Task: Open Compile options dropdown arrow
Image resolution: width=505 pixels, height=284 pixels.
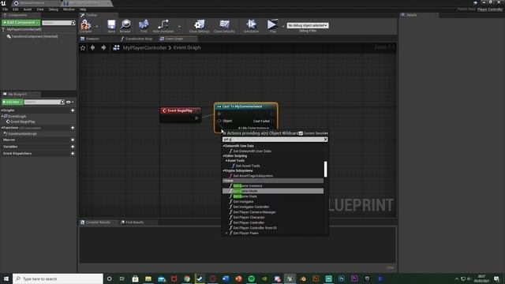Action: click(x=96, y=26)
